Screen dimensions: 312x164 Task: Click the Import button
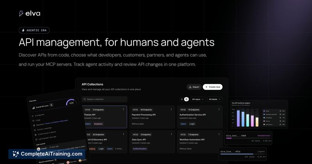click(194, 87)
